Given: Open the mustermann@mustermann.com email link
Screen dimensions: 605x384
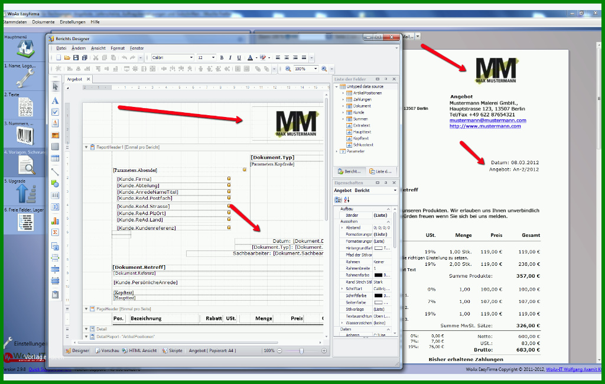Looking at the screenshot, I should (x=487, y=121).
